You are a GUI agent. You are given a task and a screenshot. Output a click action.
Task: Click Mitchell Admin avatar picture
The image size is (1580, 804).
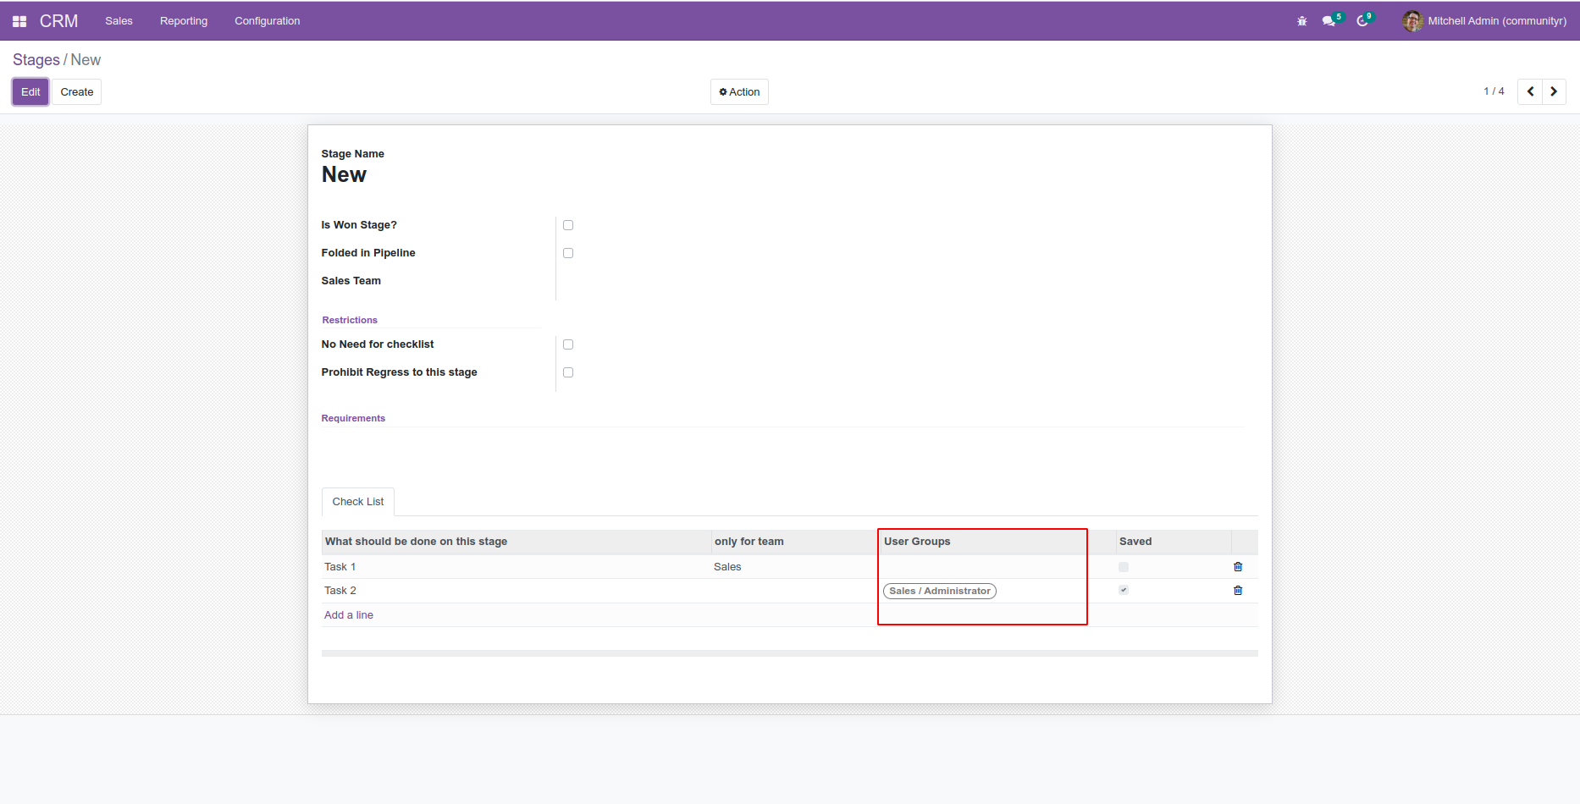tap(1412, 21)
